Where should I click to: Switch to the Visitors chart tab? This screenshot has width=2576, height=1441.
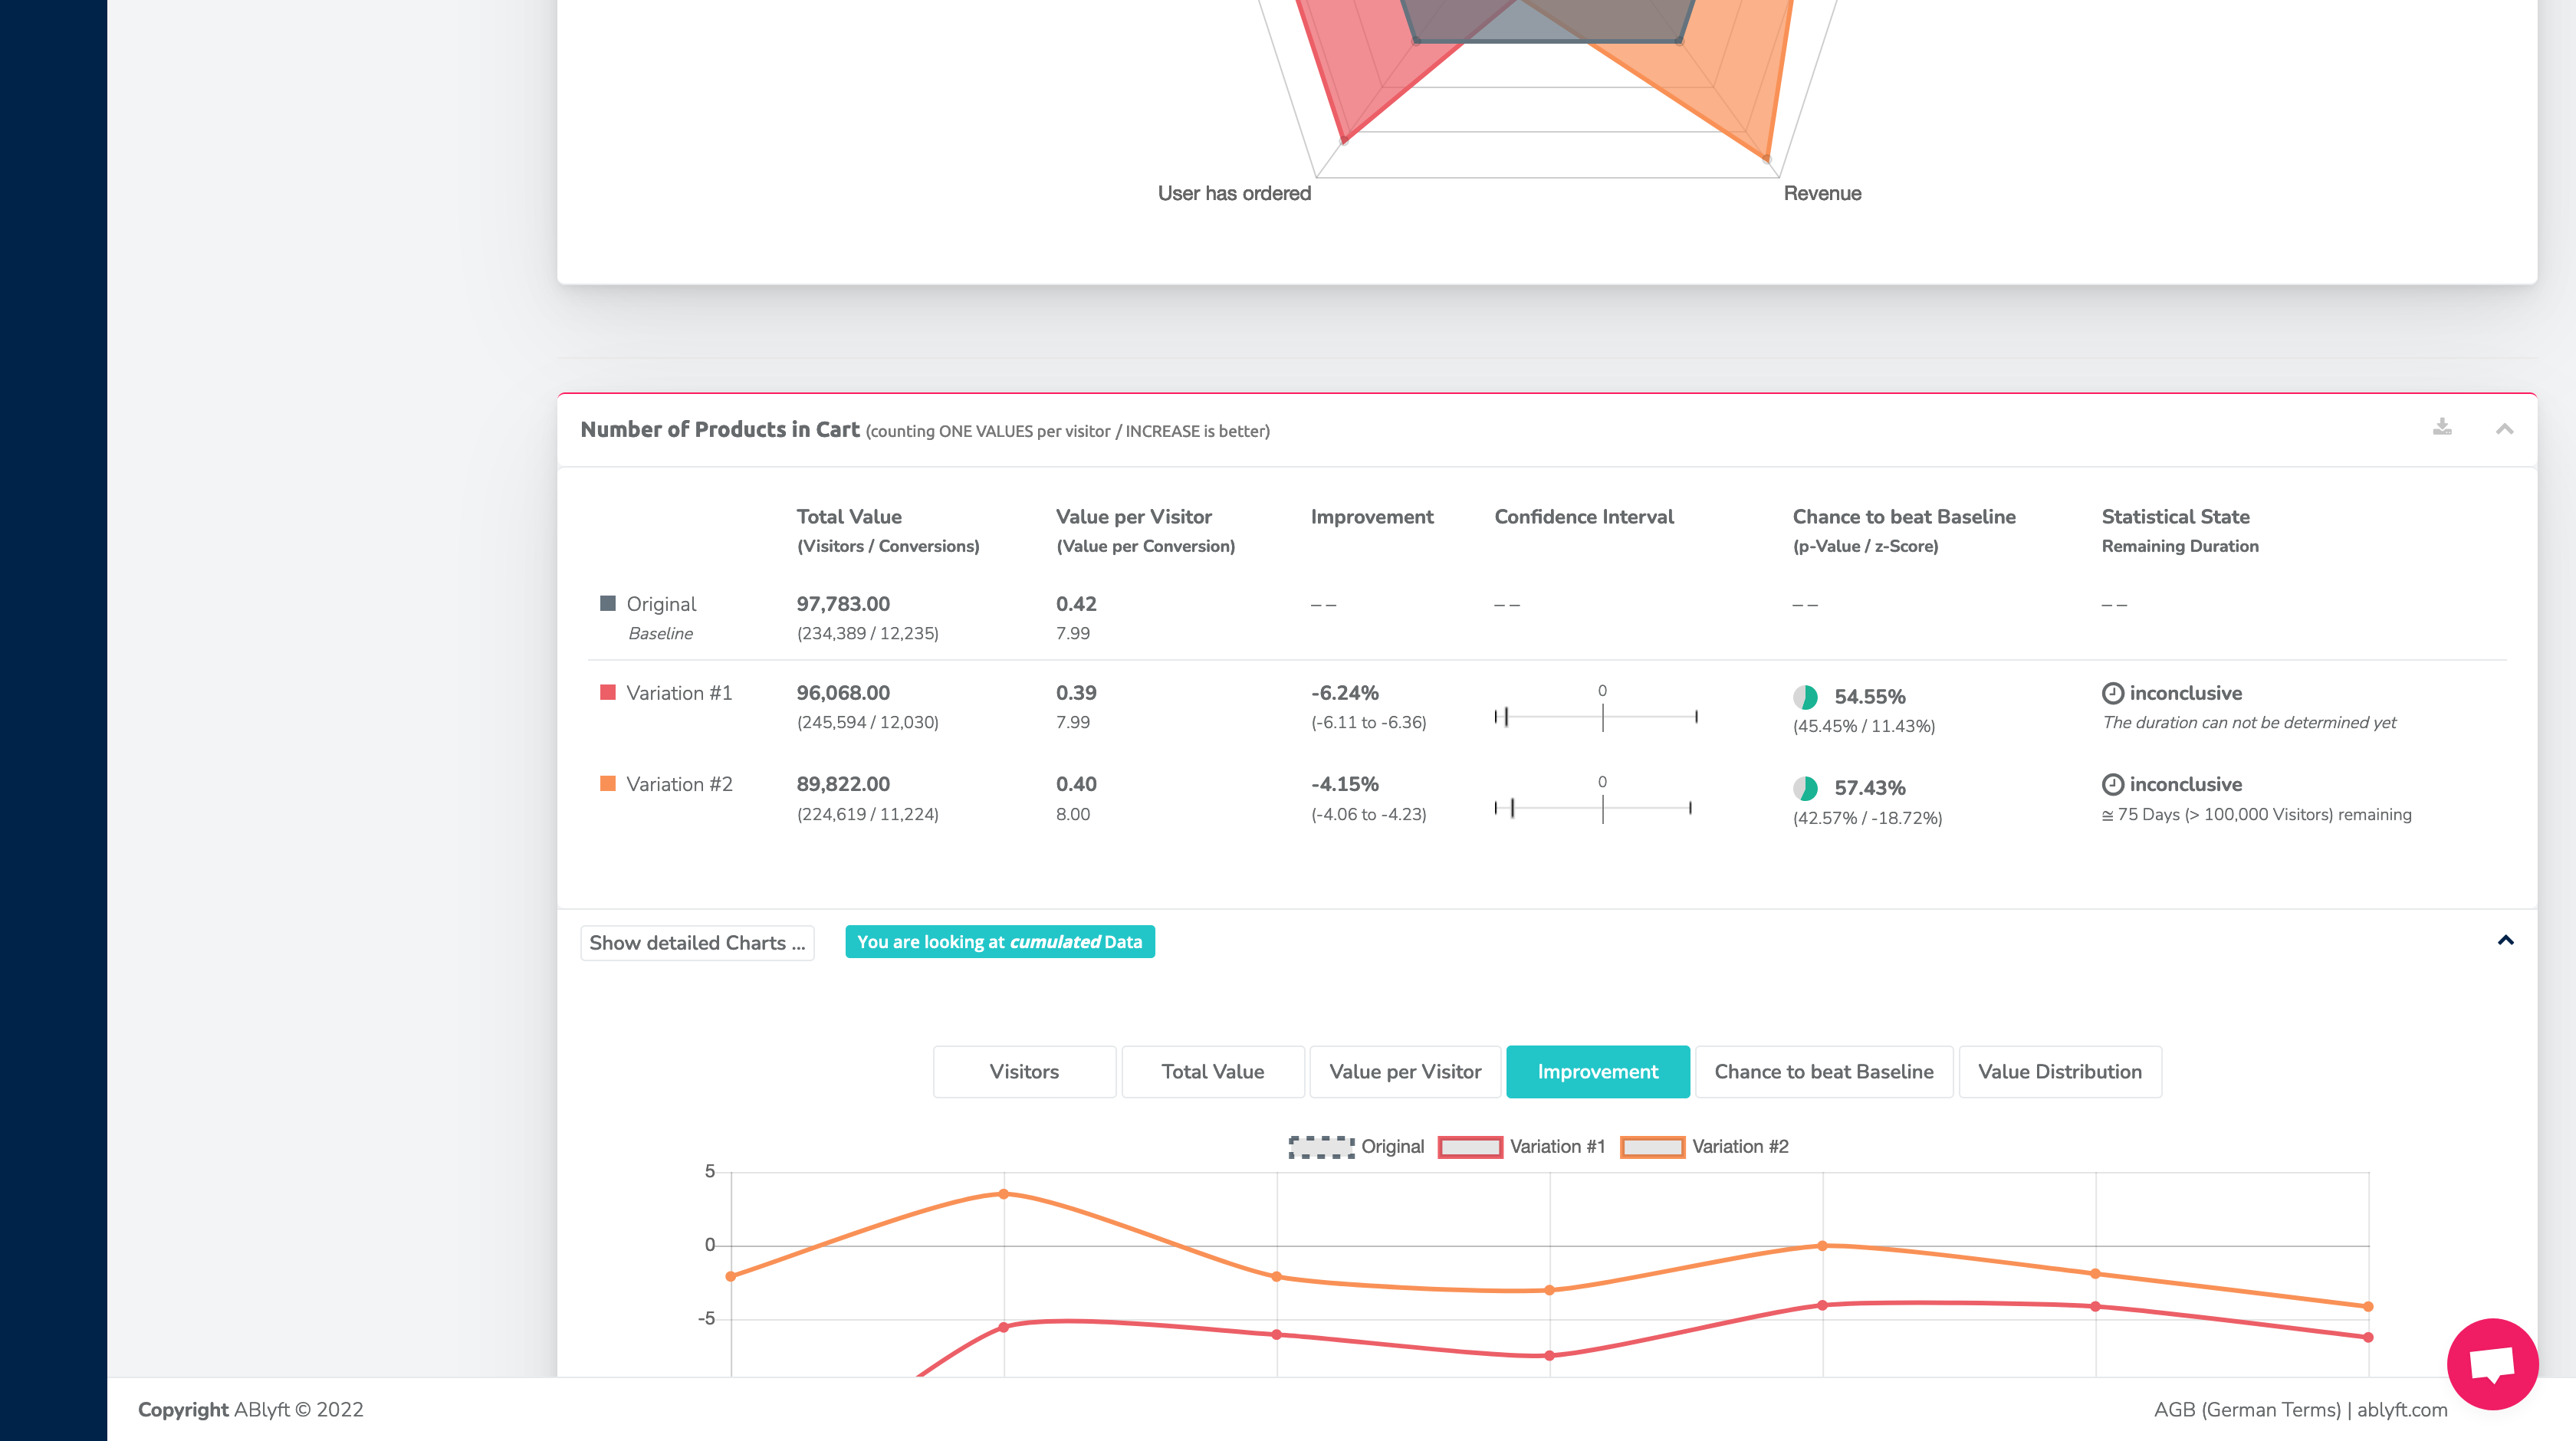tap(1024, 1072)
